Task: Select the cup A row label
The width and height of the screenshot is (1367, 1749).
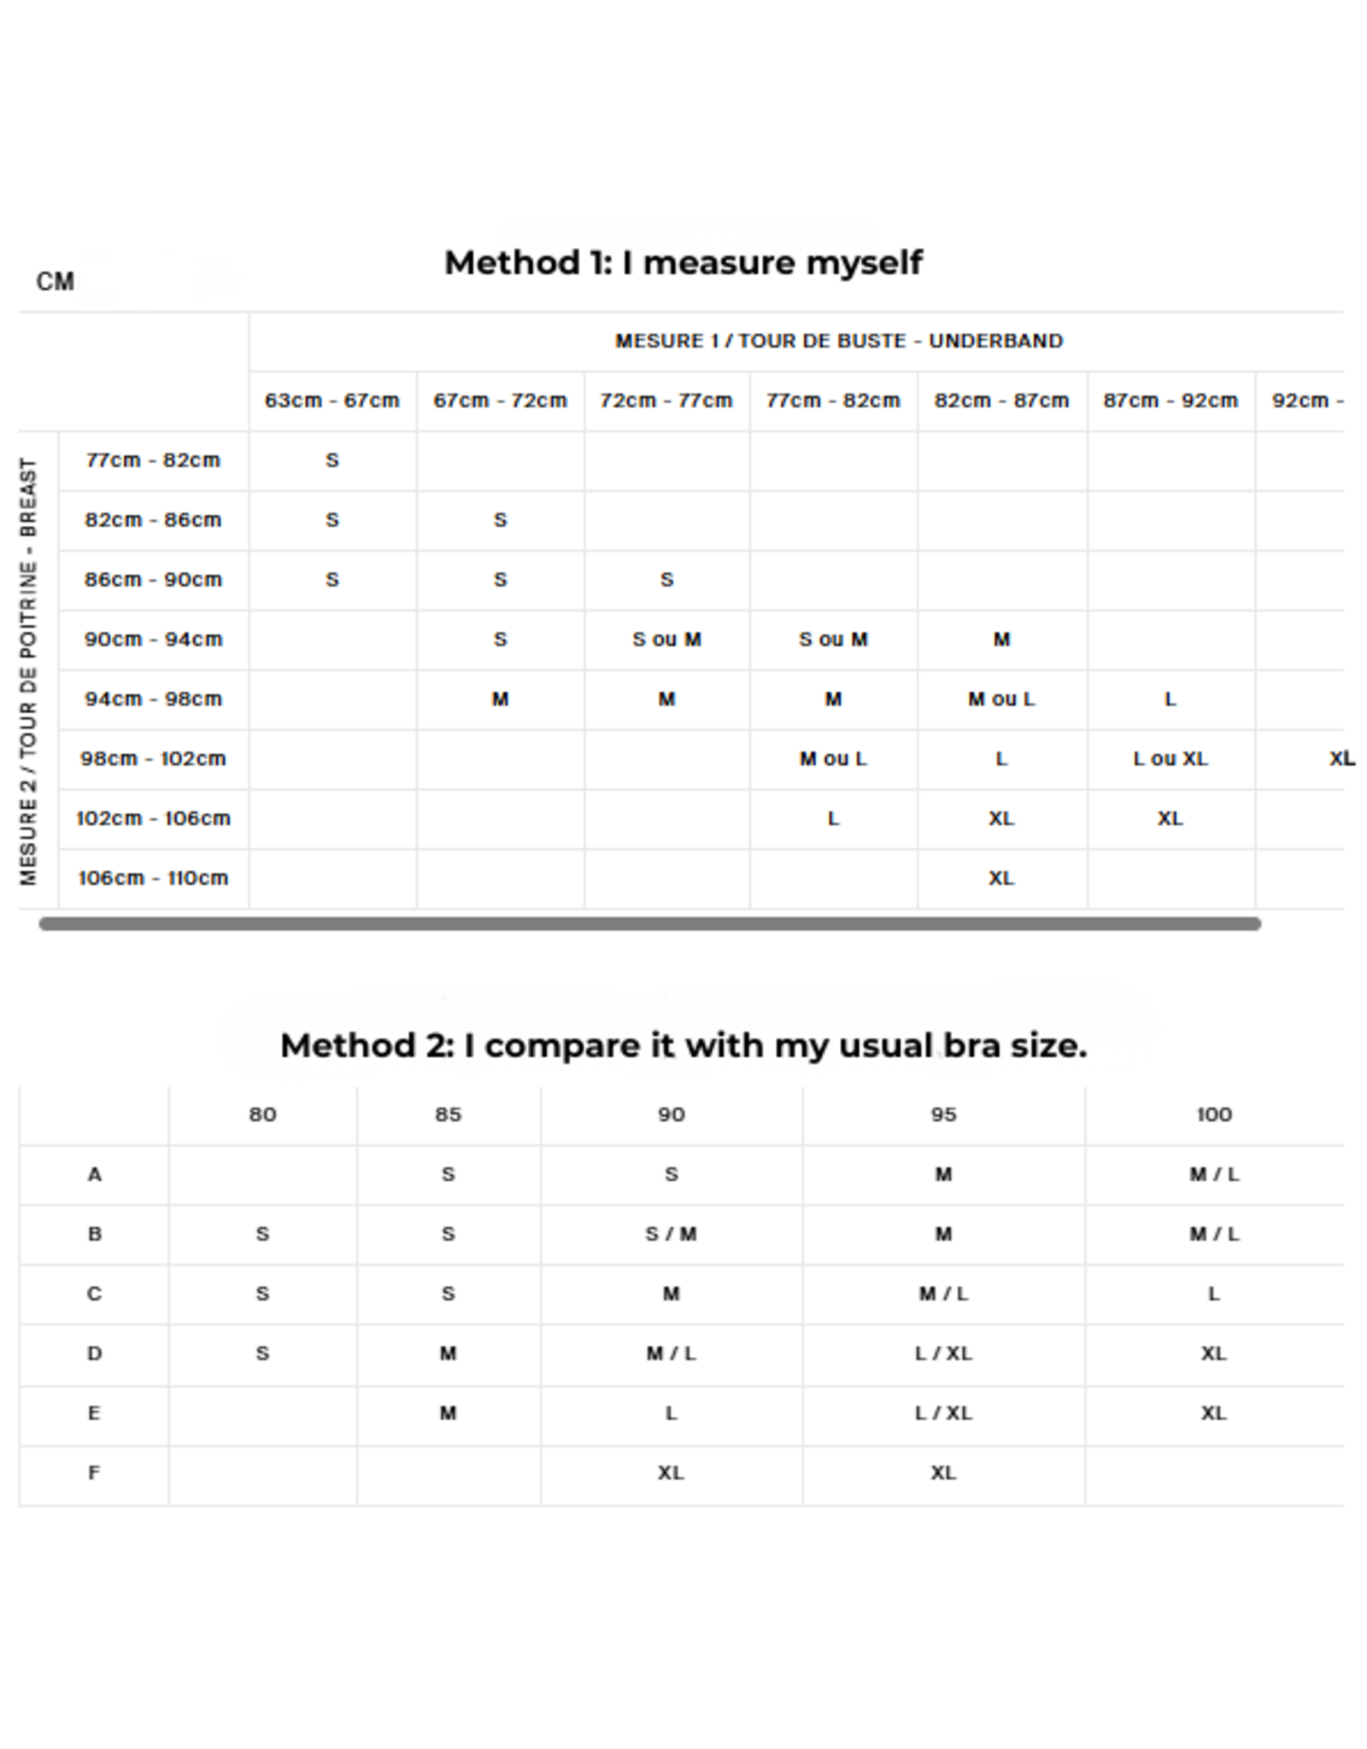Action: point(94,1174)
